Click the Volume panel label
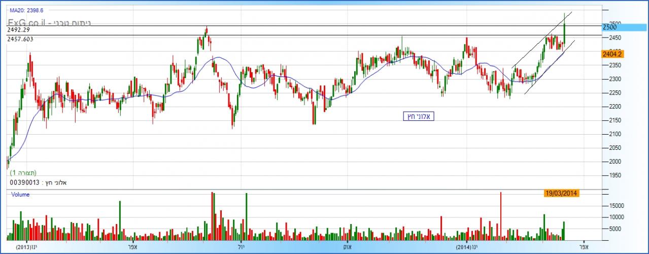The width and height of the screenshot is (649, 254). 20,195
